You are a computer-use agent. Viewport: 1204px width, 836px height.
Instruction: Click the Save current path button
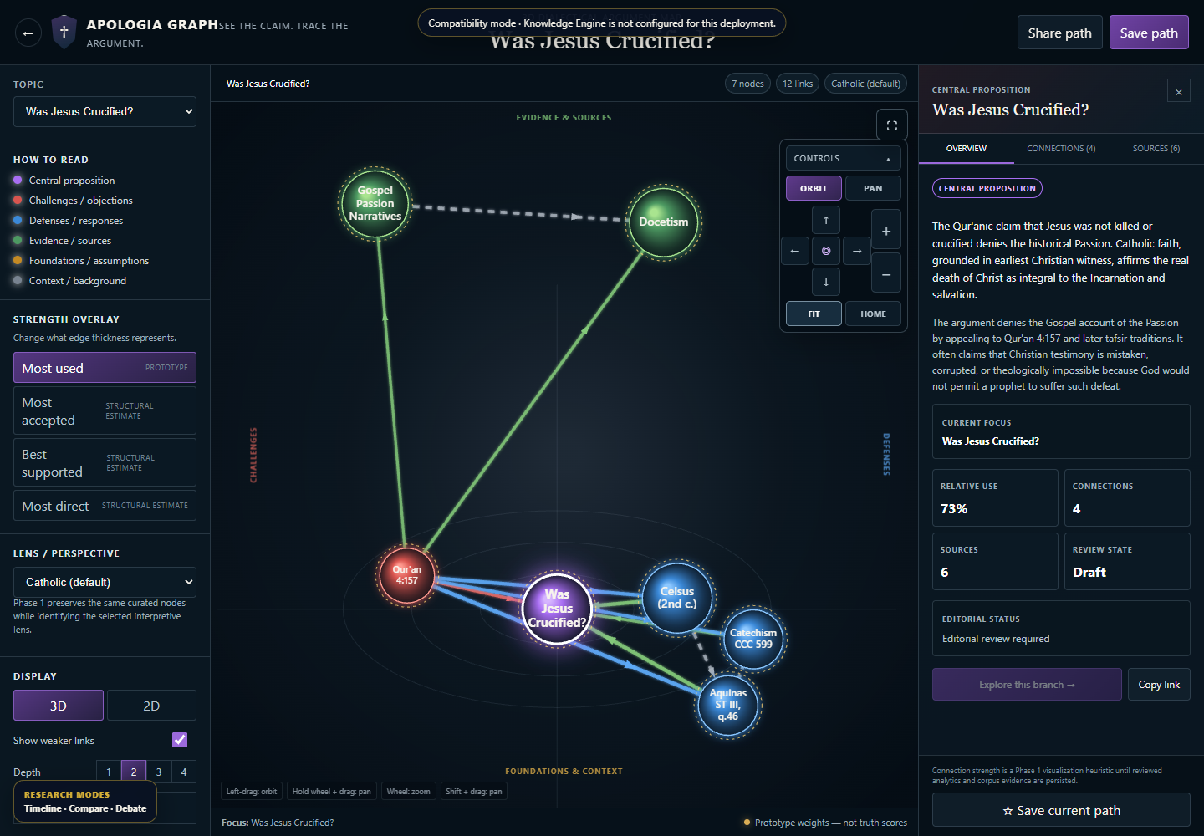pos(1061,810)
